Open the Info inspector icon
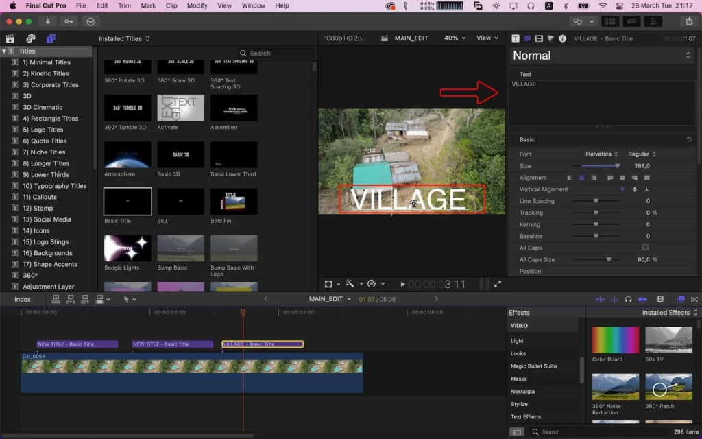The height and width of the screenshot is (439, 702). tap(562, 38)
